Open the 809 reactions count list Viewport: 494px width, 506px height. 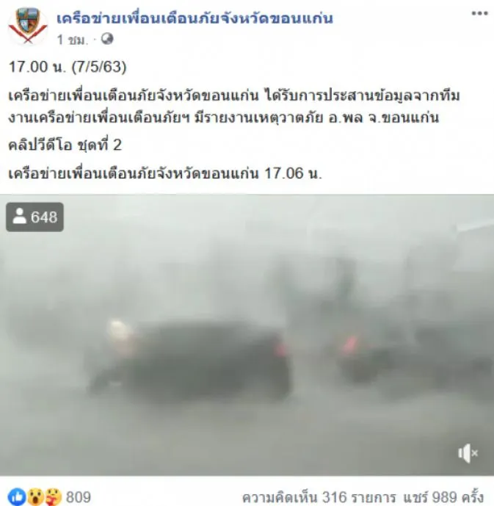pyautogui.click(x=79, y=497)
